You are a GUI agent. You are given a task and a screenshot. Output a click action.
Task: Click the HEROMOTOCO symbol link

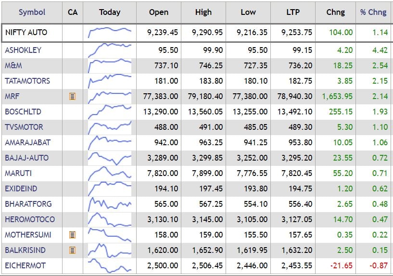(x=30, y=220)
